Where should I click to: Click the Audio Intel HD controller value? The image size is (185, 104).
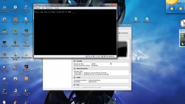92,82
